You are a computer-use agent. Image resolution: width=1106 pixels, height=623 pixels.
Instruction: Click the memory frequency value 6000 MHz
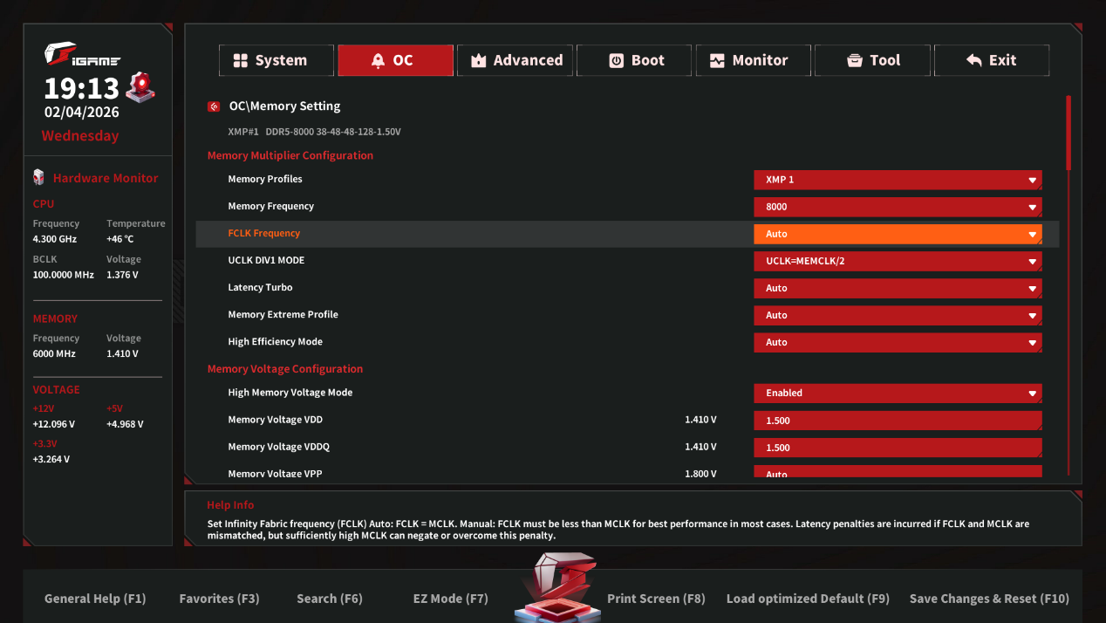tap(54, 354)
